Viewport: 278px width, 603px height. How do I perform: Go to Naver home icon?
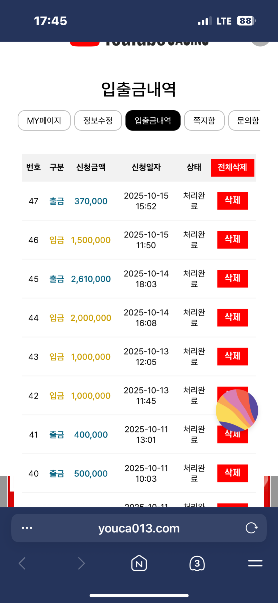(139, 563)
